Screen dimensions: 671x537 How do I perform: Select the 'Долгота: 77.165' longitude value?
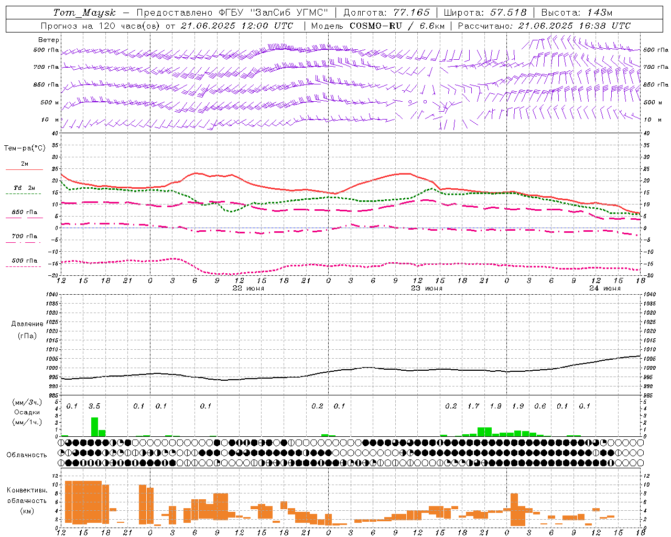click(x=386, y=13)
